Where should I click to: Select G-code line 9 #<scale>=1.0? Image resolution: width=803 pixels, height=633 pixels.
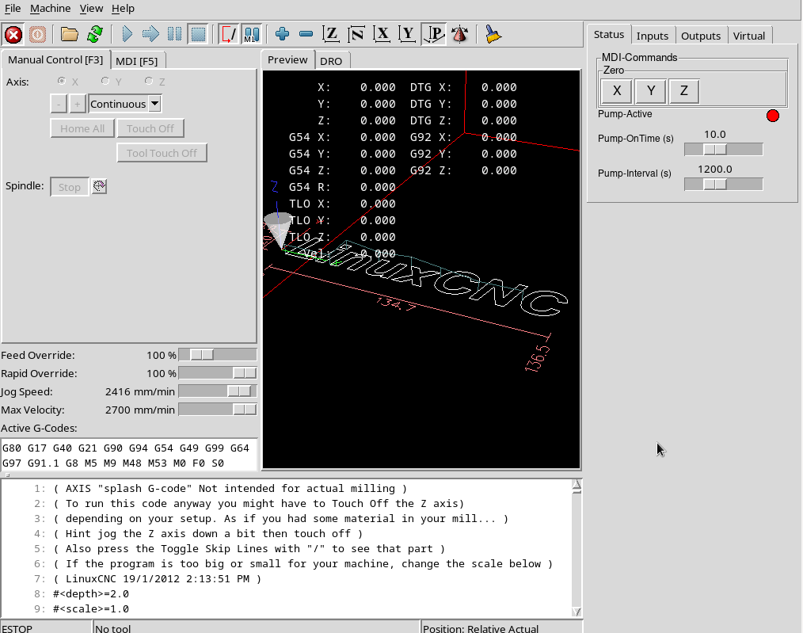point(90,609)
